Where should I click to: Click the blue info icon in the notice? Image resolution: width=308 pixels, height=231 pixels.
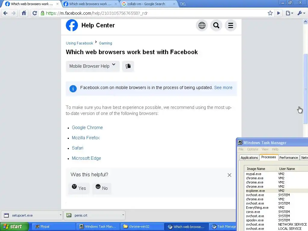73,89
